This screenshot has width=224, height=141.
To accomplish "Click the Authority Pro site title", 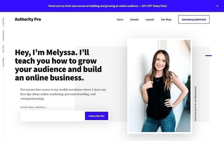I will click(x=28, y=19).
